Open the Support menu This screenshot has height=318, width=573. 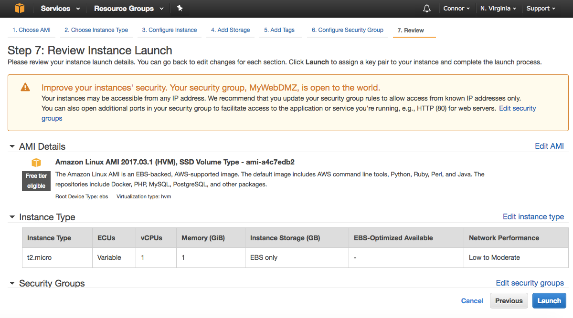541,9
